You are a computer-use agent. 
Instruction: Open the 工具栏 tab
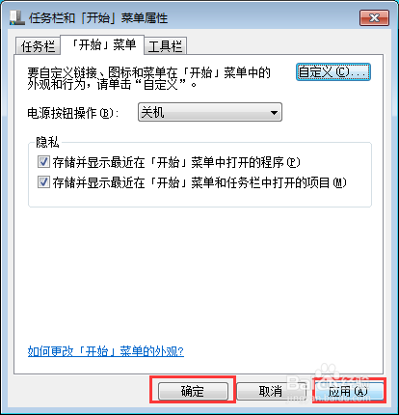pyautogui.click(x=166, y=46)
